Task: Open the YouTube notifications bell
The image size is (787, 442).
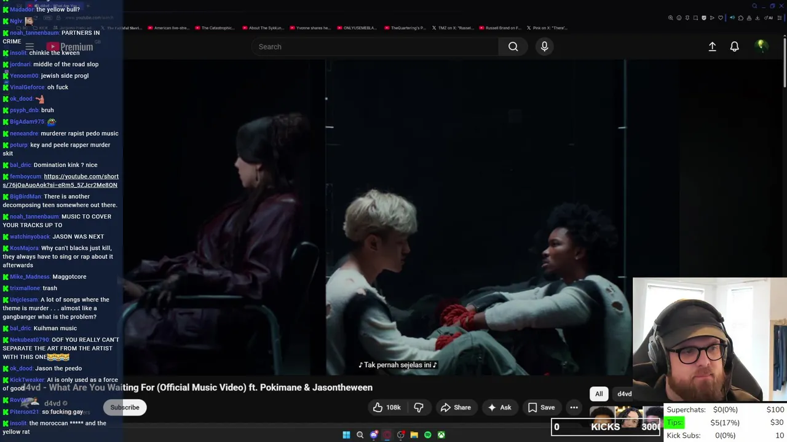Action: pos(734,47)
